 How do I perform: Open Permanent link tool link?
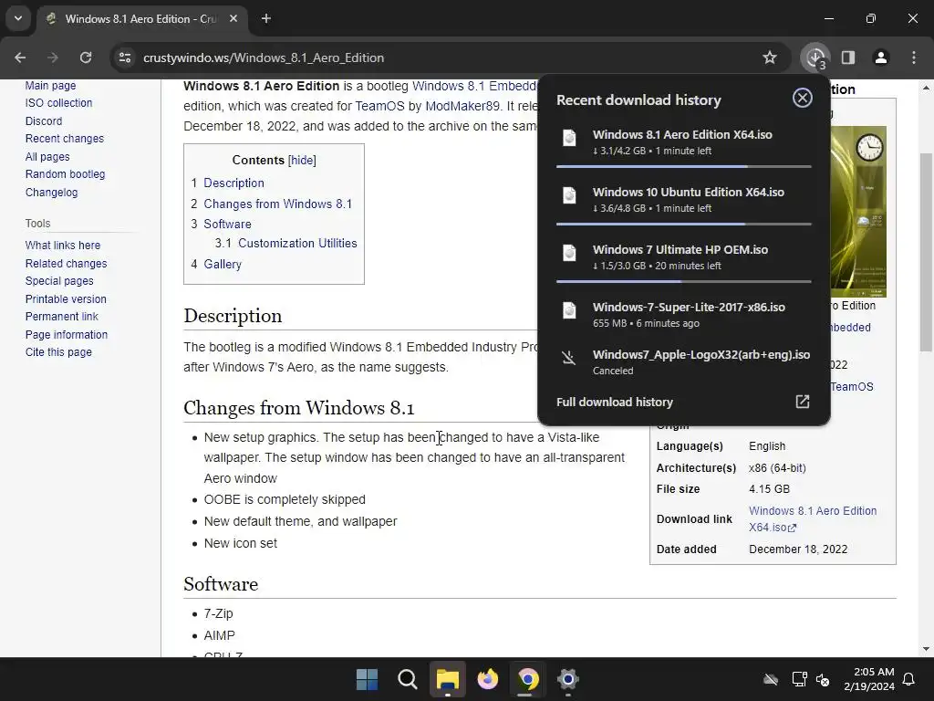click(61, 317)
